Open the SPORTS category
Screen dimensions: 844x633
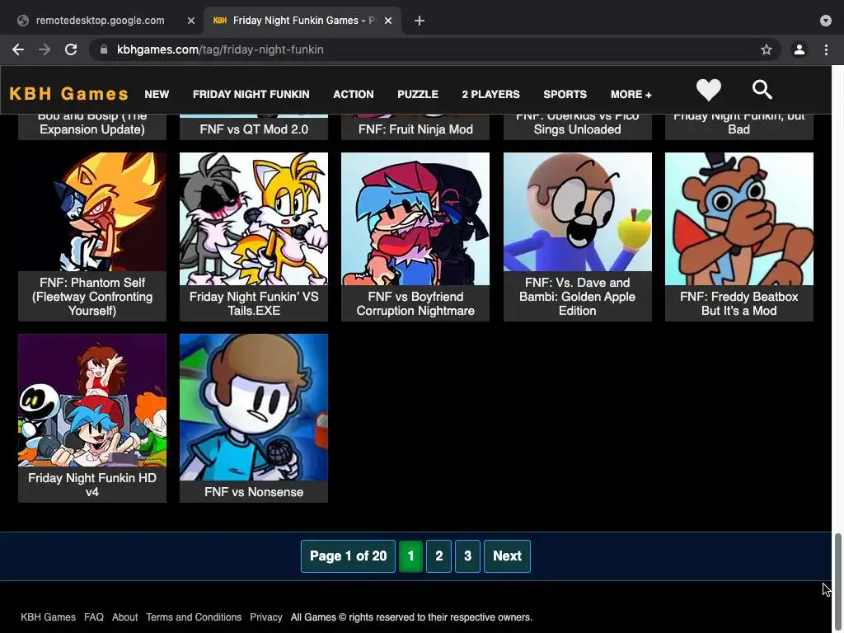[565, 94]
